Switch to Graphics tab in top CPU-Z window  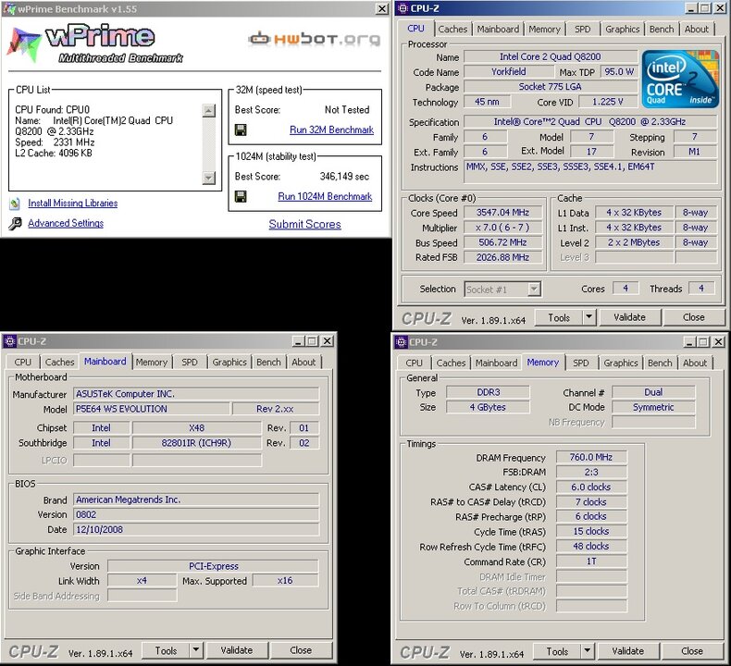pos(622,29)
